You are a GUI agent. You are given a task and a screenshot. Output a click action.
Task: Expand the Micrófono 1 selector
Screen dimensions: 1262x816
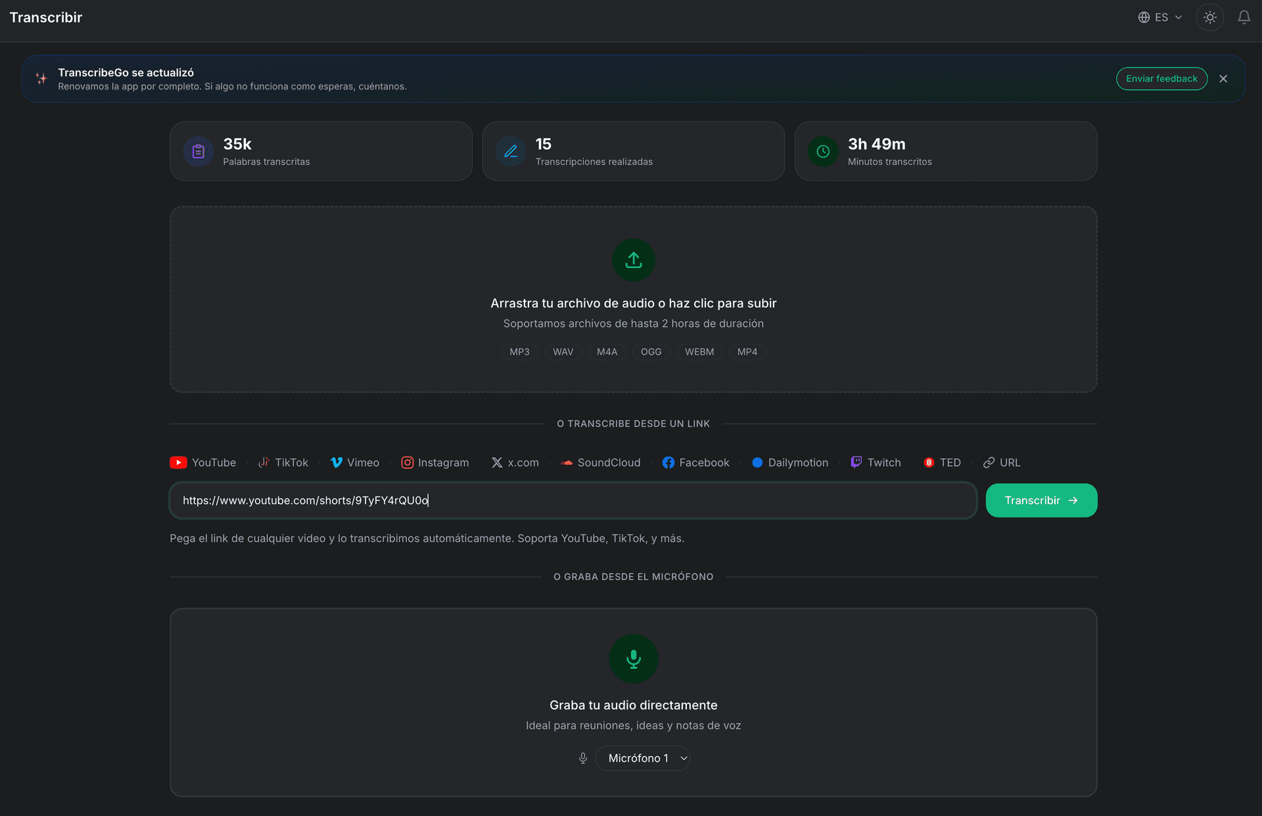tap(643, 758)
